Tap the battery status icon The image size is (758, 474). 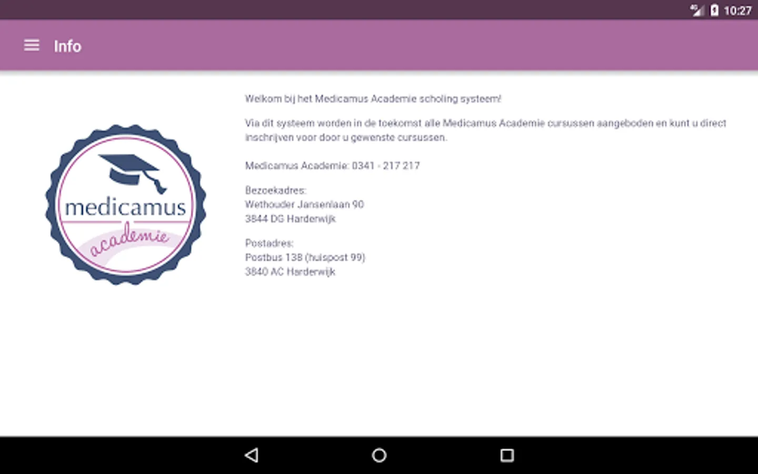click(714, 10)
